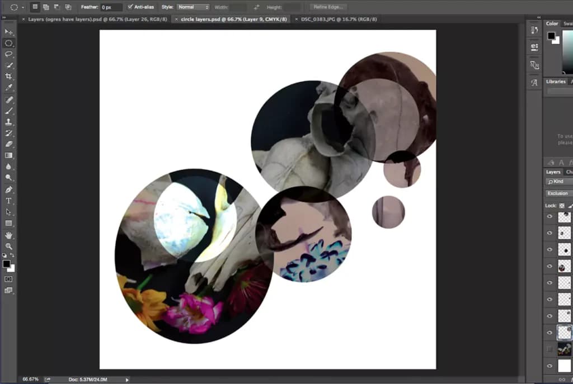Click the Feather input field

coord(111,7)
